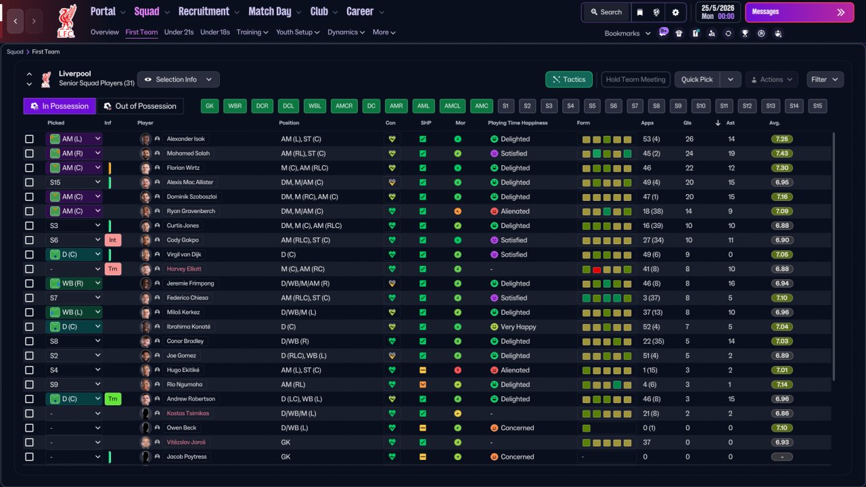Click the Liverpool club crest in the header
This screenshot has height=487, width=866.
click(x=66, y=20)
